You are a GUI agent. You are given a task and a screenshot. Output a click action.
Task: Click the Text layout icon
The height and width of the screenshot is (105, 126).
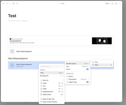click(x=93, y=62)
